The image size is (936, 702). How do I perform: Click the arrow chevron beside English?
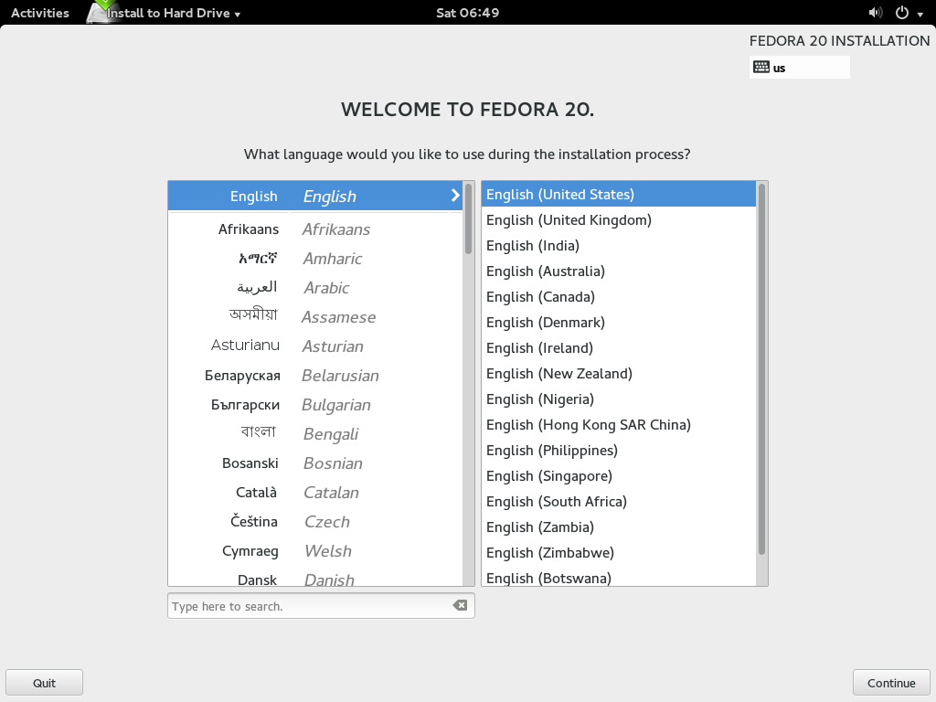(x=454, y=196)
